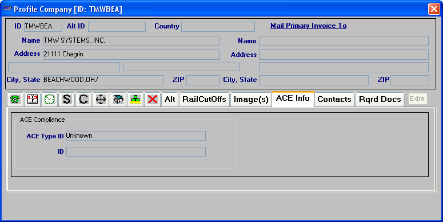Open the Contacts tab
The width and height of the screenshot is (443, 222).
pos(334,99)
